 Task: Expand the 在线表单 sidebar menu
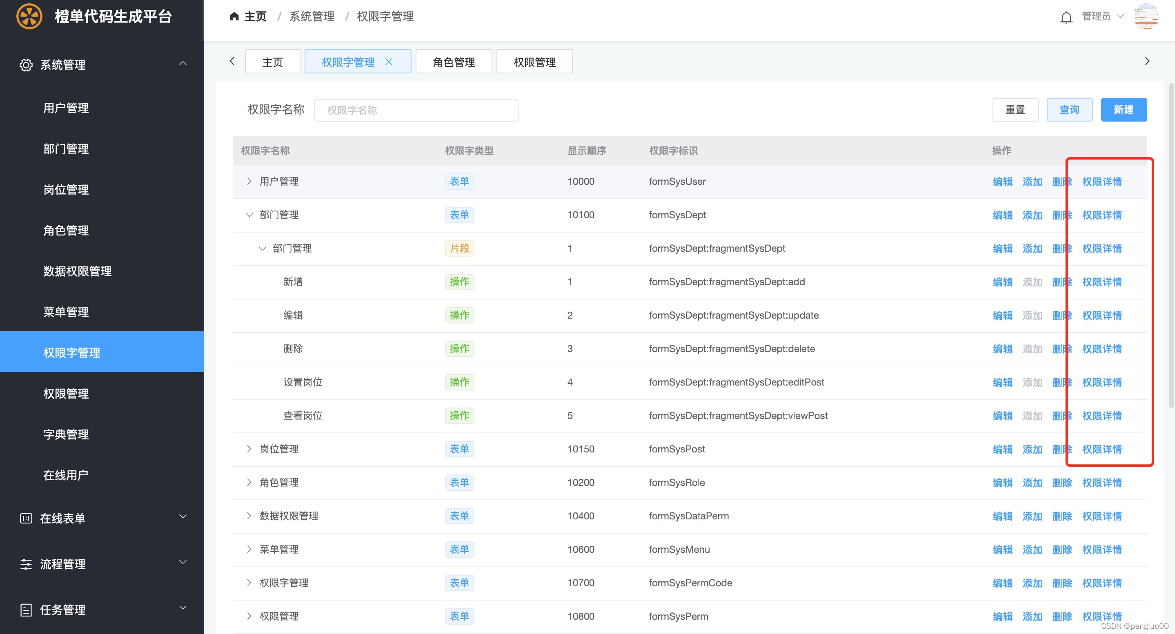183,517
